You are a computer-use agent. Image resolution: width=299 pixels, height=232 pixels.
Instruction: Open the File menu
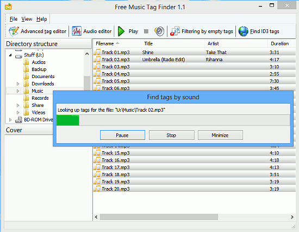point(14,19)
